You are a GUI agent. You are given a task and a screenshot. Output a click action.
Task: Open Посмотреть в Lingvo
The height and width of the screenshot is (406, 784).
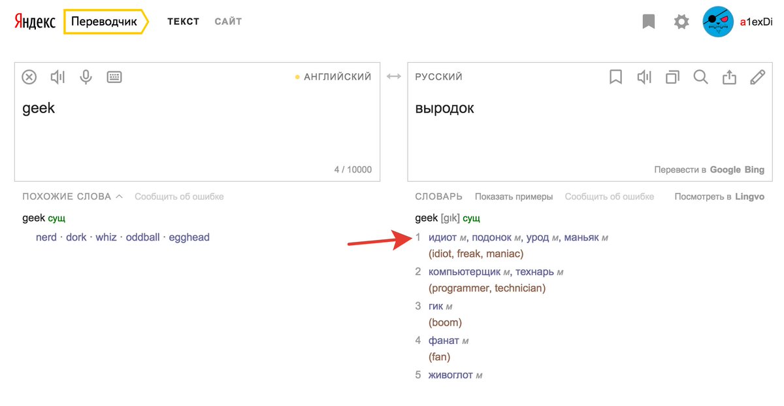tap(719, 196)
